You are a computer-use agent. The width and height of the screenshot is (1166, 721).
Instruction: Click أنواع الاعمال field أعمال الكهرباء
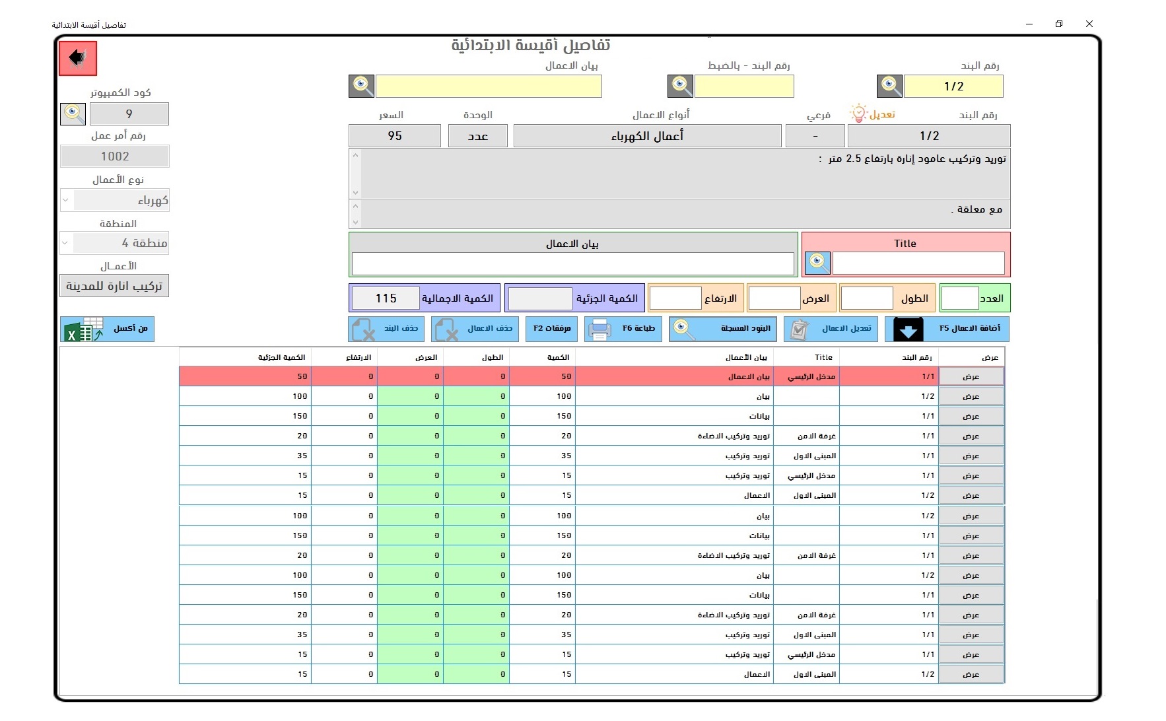648,136
